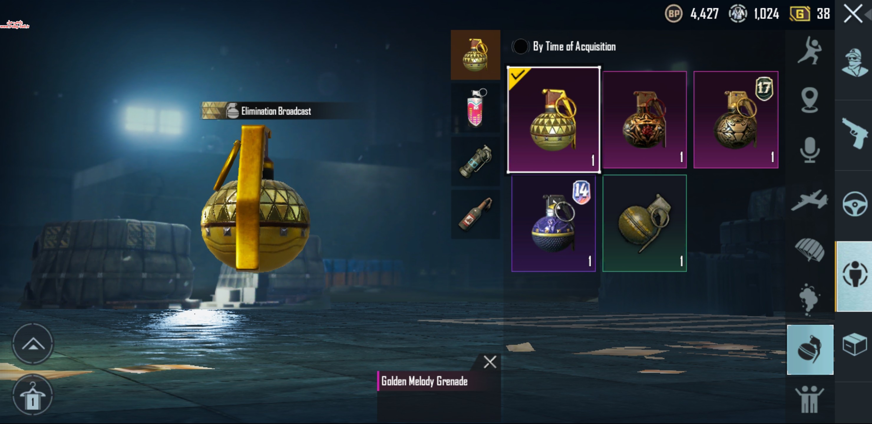This screenshot has height=424, width=872.
Task: Open the emote category icon
Action: 809,51
